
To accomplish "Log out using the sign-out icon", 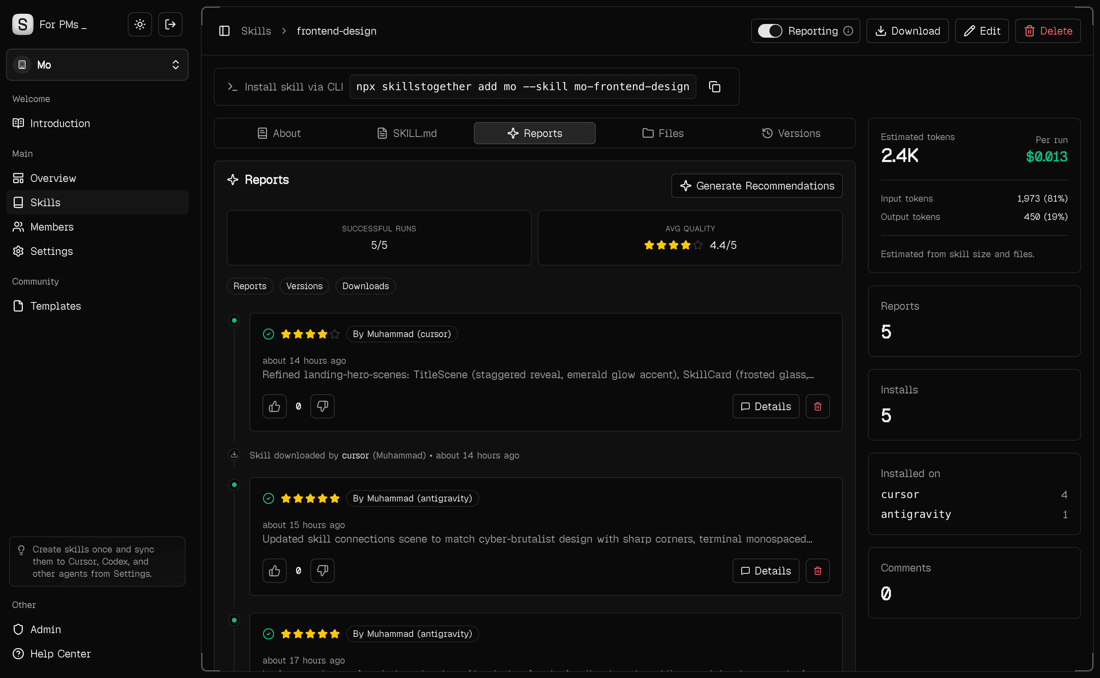I will point(170,24).
